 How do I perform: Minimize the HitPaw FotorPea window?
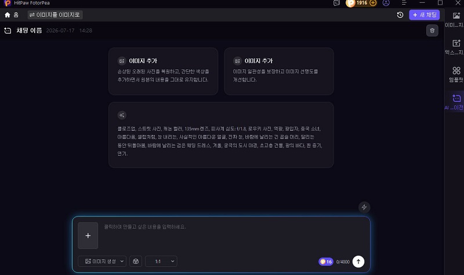point(422,3)
